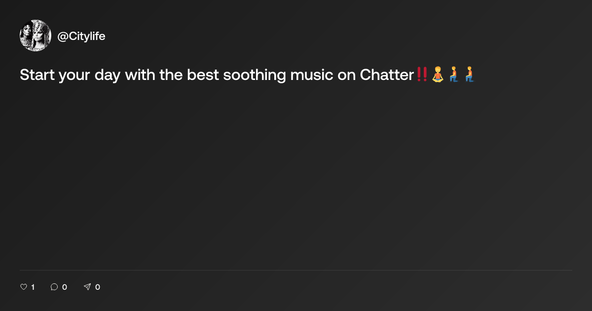Click the first kneeling person emoji
Viewport: 592px width, 311px height.
point(454,75)
